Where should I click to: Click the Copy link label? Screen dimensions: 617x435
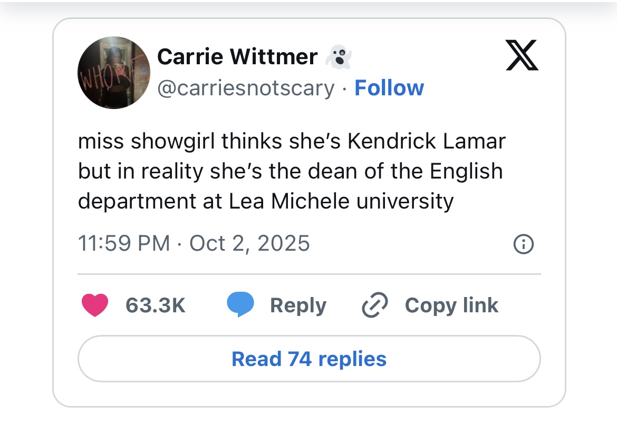coord(451,305)
